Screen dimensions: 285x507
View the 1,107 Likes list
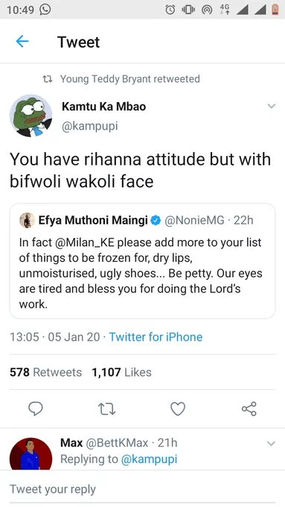(x=121, y=372)
